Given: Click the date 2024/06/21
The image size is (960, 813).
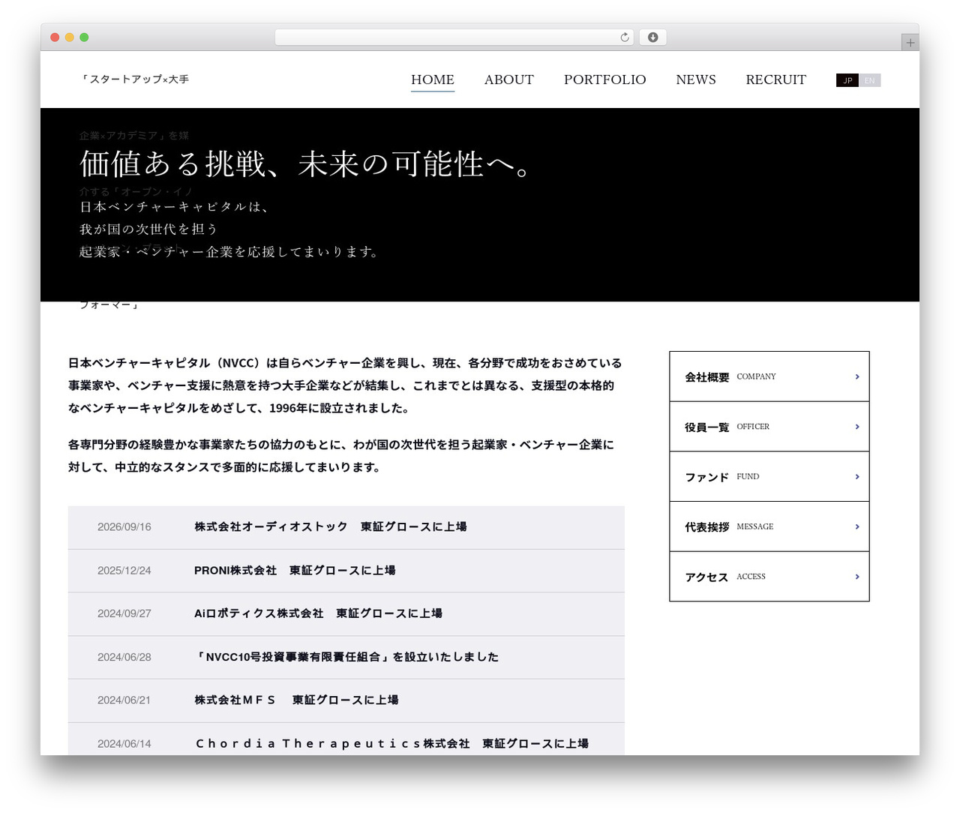Looking at the screenshot, I should 124,700.
